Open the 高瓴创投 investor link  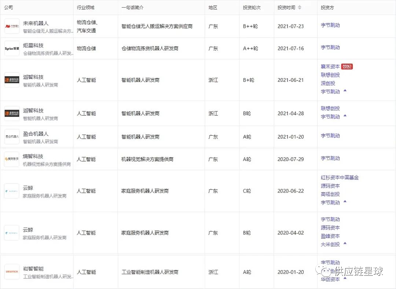tap(330, 194)
